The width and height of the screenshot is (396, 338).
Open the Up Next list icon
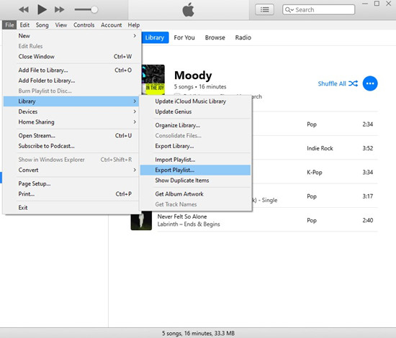click(264, 10)
